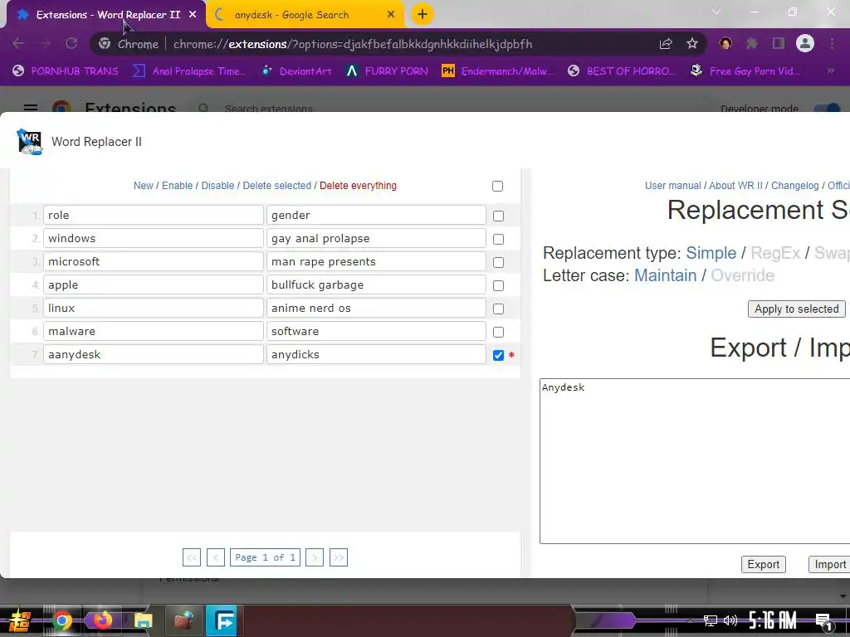The height and width of the screenshot is (637, 850).
Task: Open the Changelog link
Action: click(794, 186)
